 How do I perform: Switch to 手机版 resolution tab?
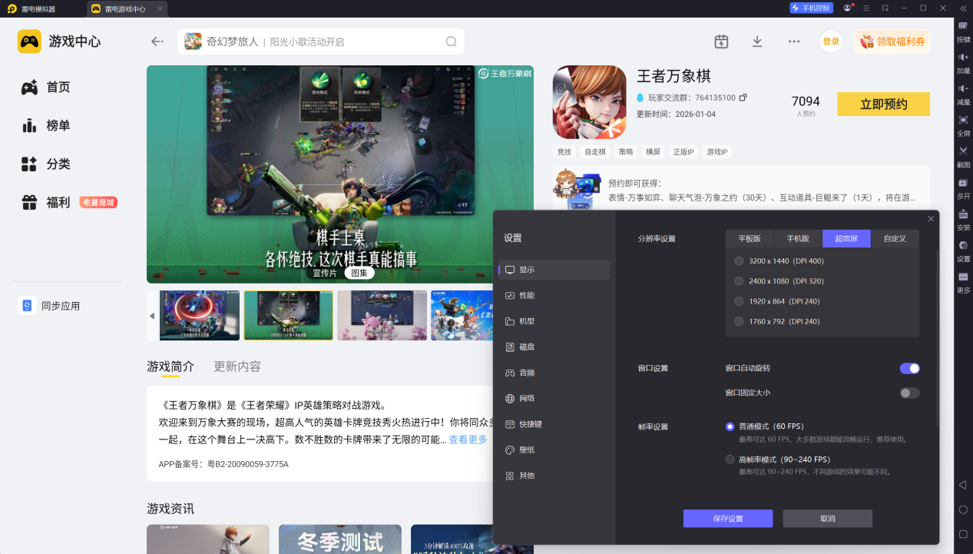click(798, 238)
